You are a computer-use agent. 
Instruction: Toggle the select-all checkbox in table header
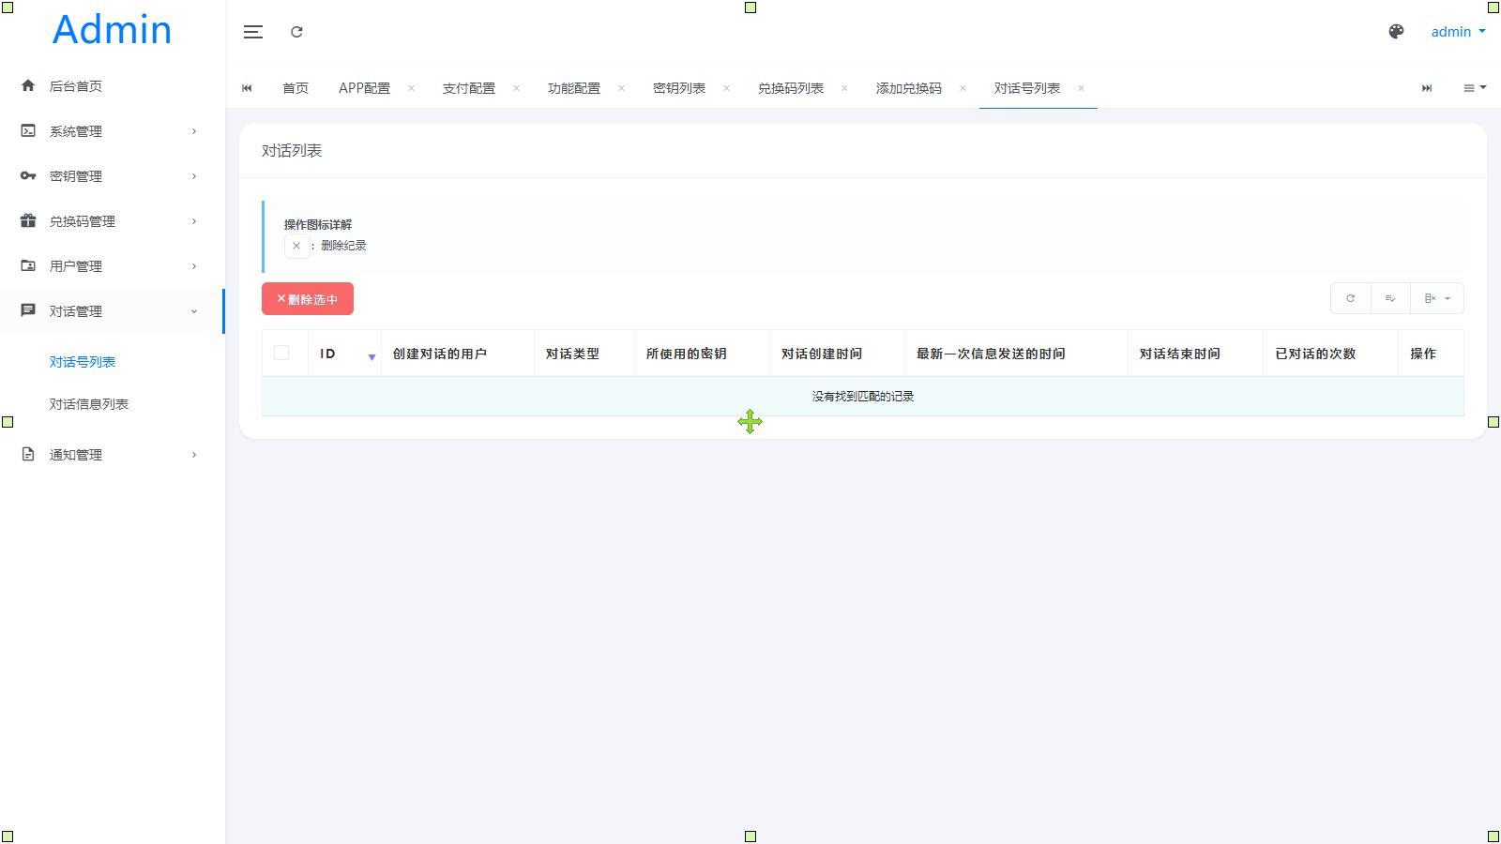(281, 353)
